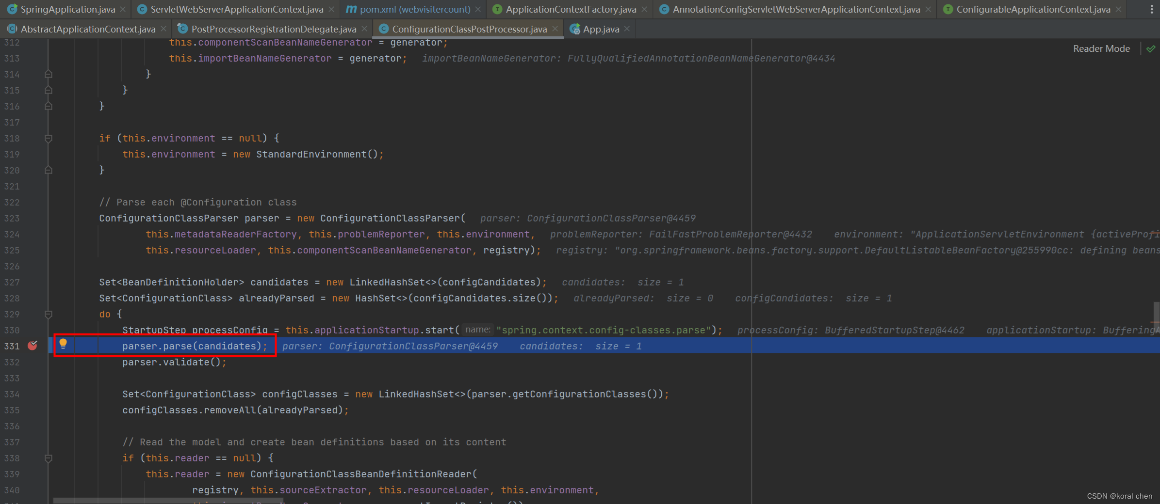Toggle Reader Mode
The width and height of the screenshot is (1160, 504).
click(x=1101, y=48)
